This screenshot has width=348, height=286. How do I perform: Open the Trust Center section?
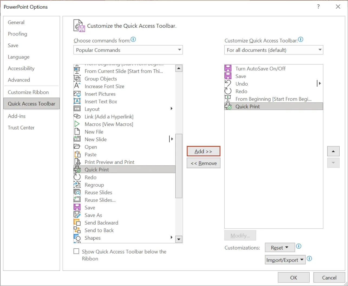tap(21, 127)
